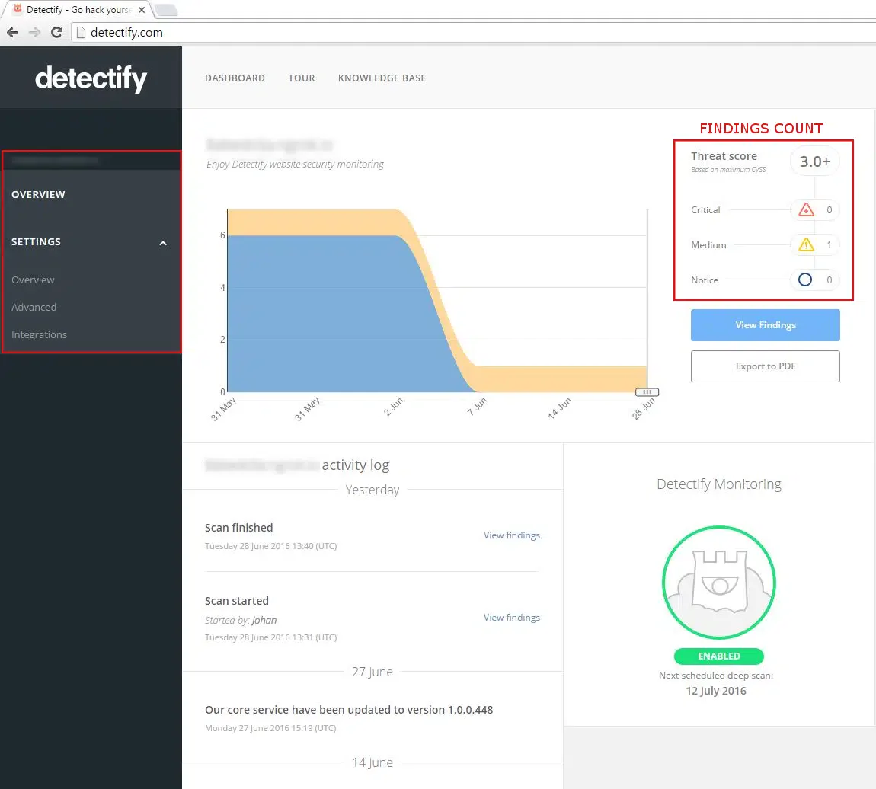Image resolution: width=876 pixels, height=789 pixels.
Task: Click the Detectify Monitoring shield icon
Action: coord(718,581)
